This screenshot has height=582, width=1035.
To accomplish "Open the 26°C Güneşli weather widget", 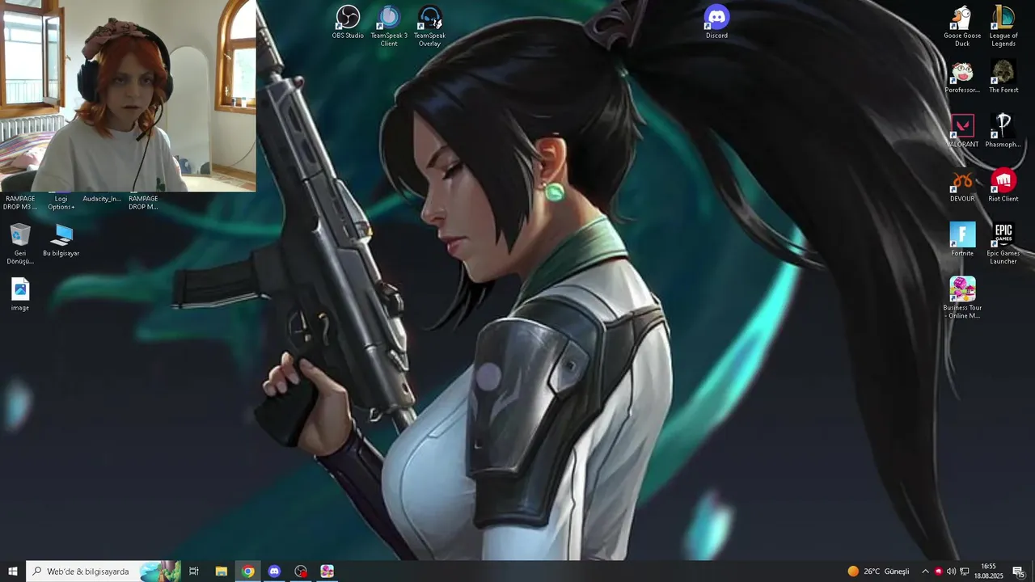I will coord(878,571).
